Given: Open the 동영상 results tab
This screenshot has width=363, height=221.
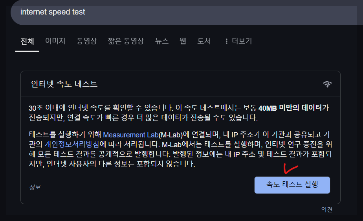Looking at the screenshot, I should click(x=86, y=41).
